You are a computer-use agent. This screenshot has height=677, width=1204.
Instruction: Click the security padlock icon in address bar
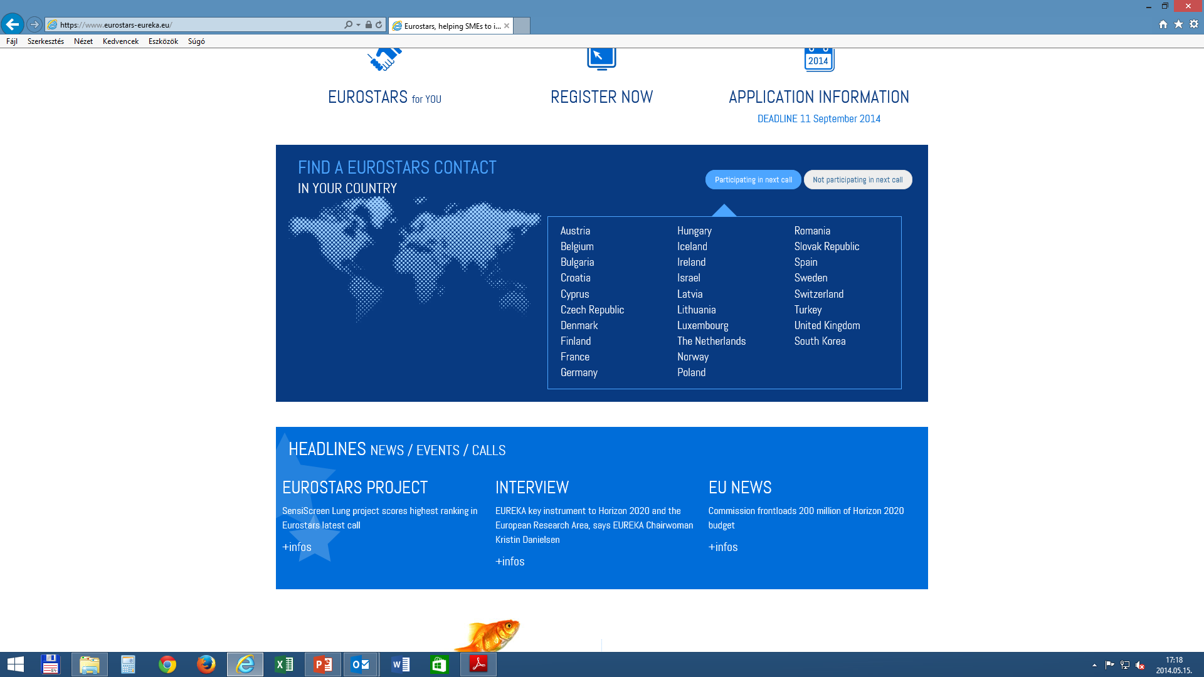tap(369, 24)
